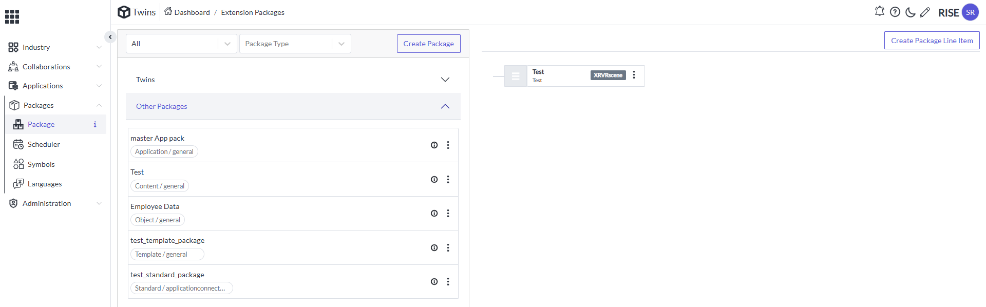Click the Twins cube logo
The height and width of the screenshot is (307, 986).
pos(124,12)
